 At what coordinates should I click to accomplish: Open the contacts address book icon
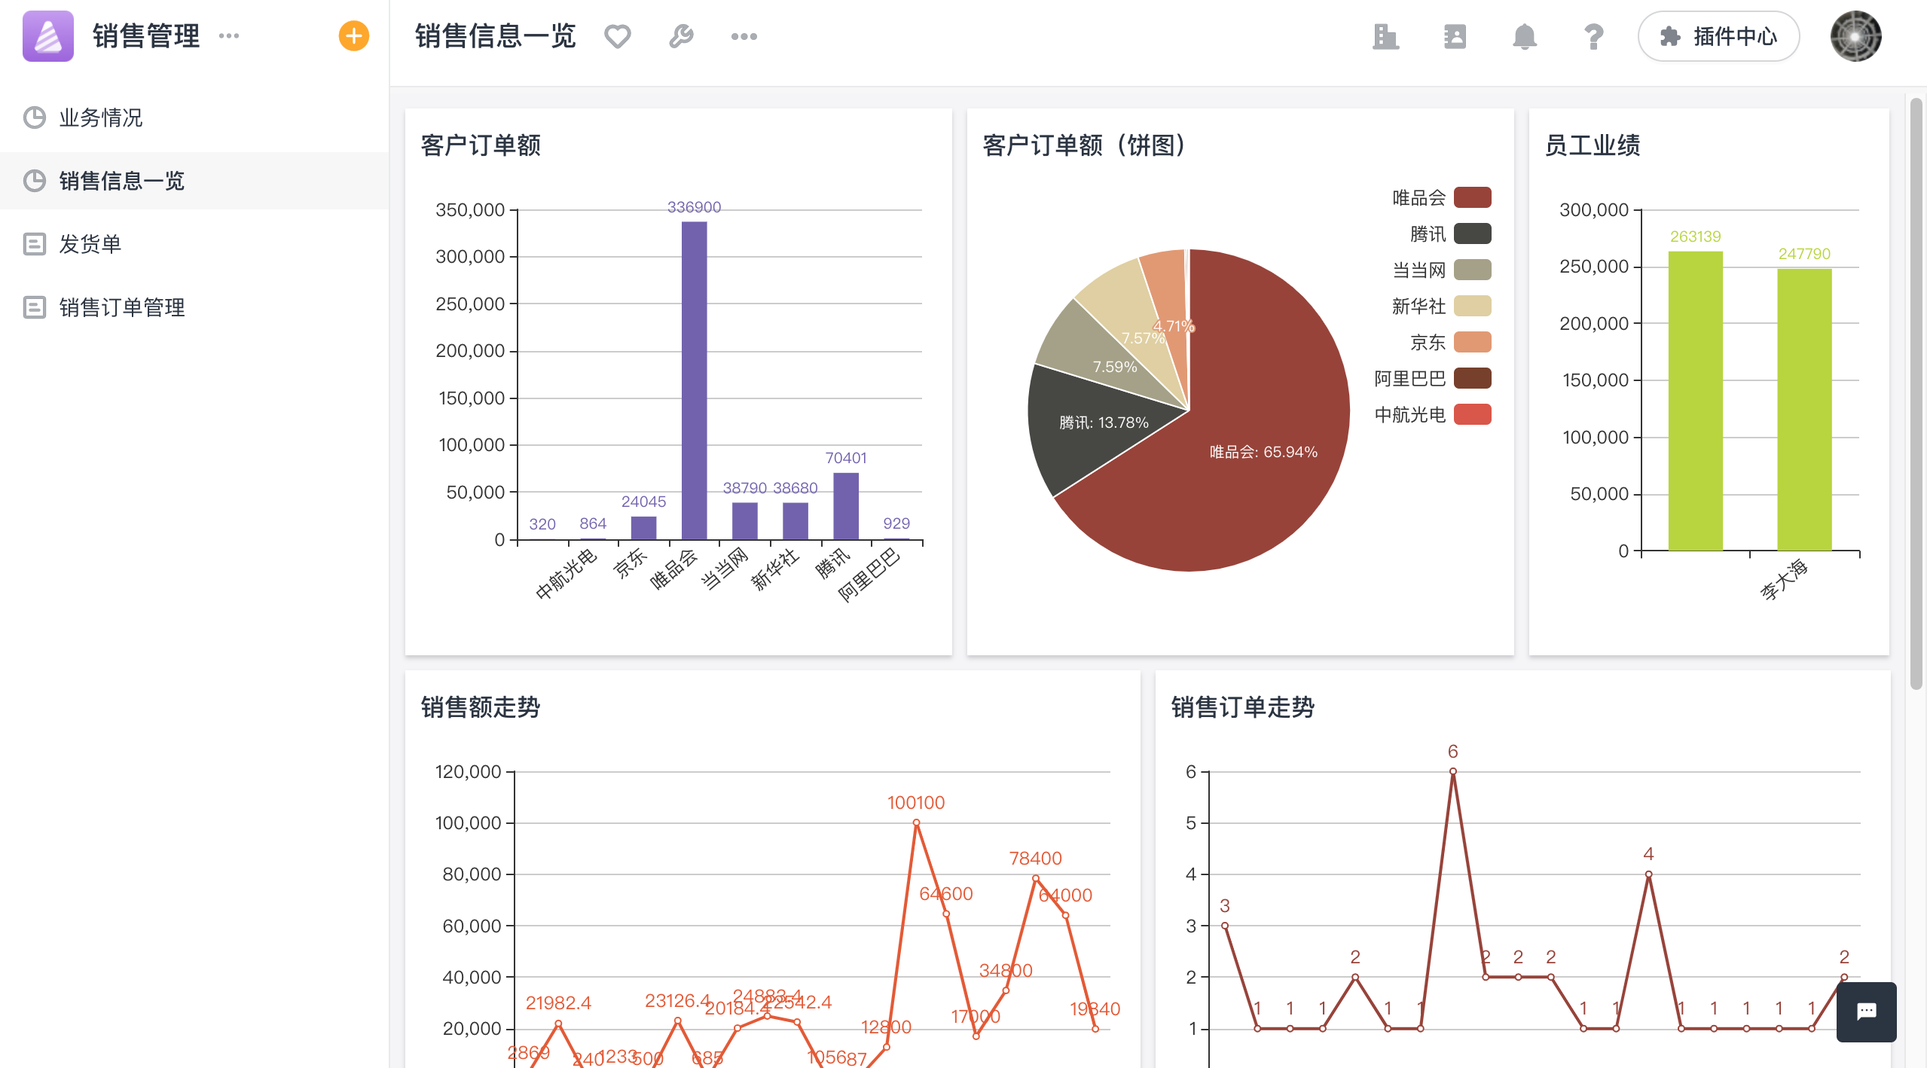[x=1455, y=36]
